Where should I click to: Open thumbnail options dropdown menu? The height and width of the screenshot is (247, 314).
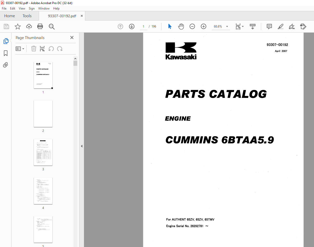20,49
